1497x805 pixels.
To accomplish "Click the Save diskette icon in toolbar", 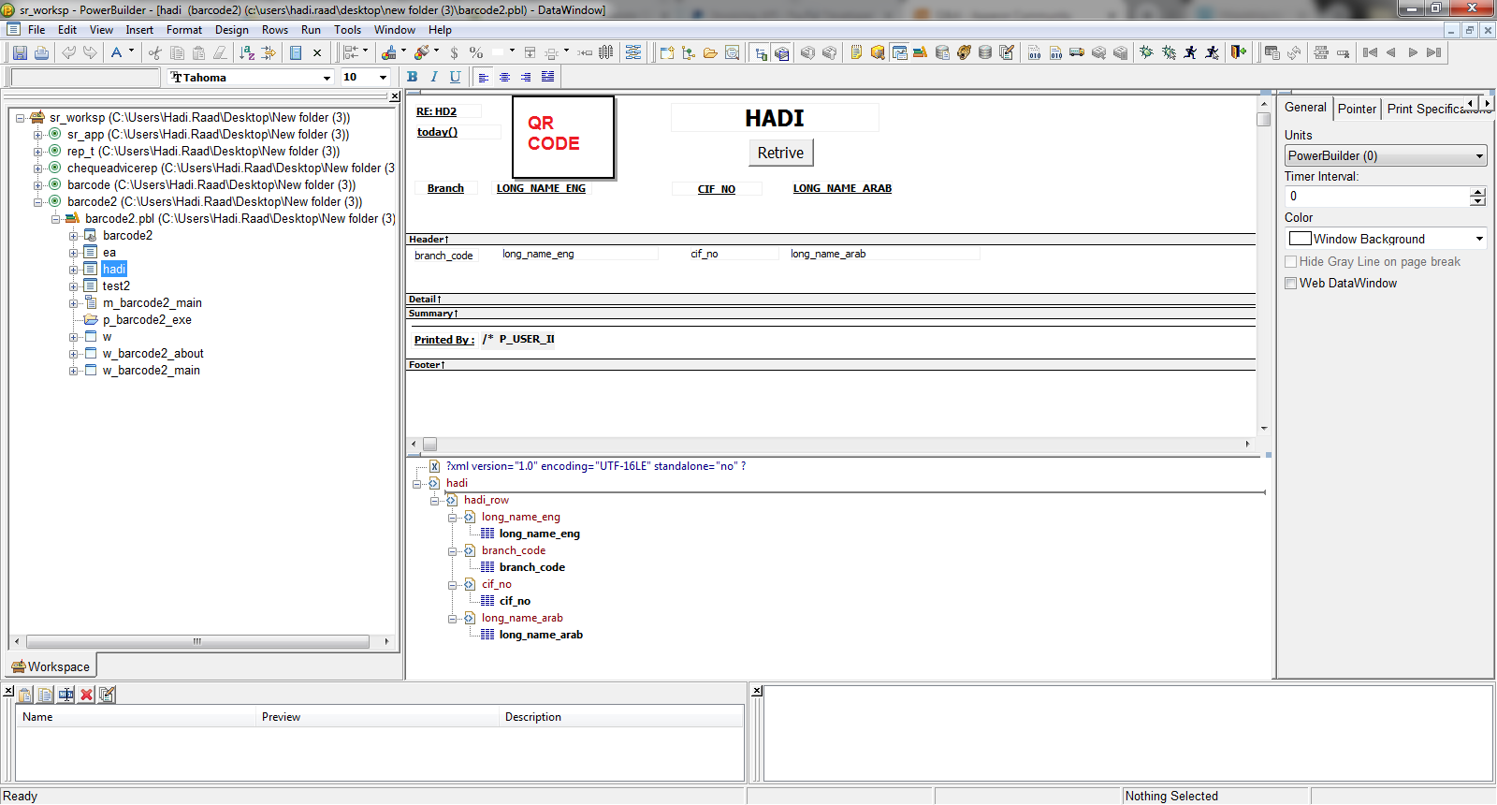I will 19,53.
